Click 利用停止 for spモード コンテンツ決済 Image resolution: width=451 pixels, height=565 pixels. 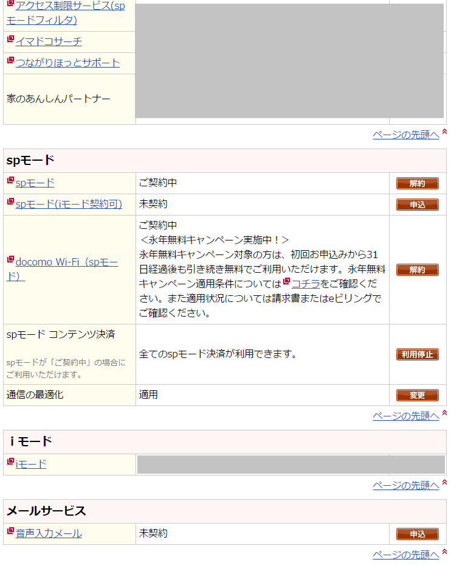point(417,354)
